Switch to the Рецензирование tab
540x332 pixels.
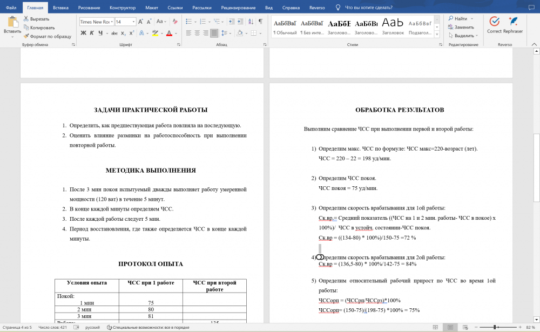pos(238,8)
